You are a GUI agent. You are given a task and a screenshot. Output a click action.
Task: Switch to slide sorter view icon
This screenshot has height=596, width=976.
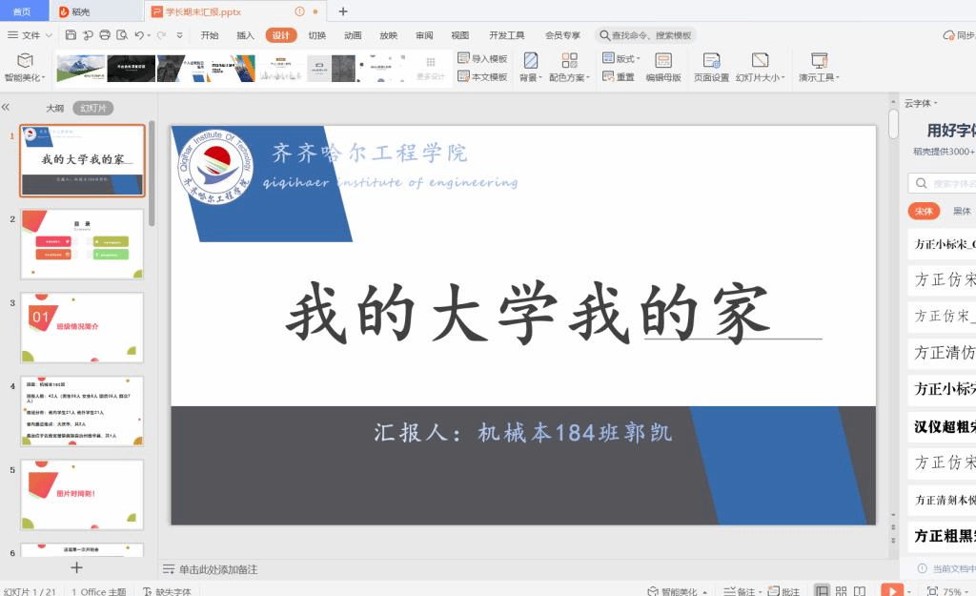[841, 591]
